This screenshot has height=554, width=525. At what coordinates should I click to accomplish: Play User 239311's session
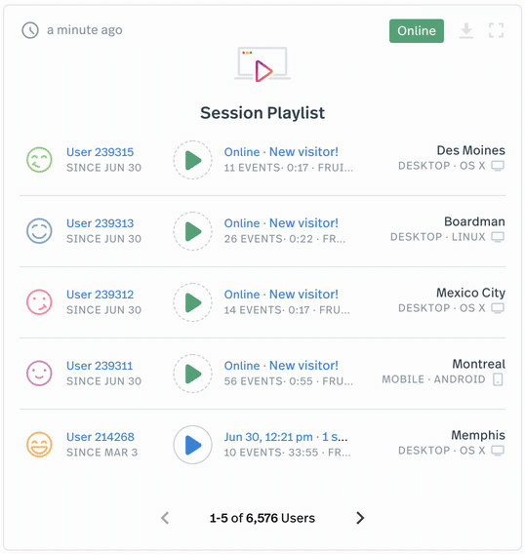point(192,374)
